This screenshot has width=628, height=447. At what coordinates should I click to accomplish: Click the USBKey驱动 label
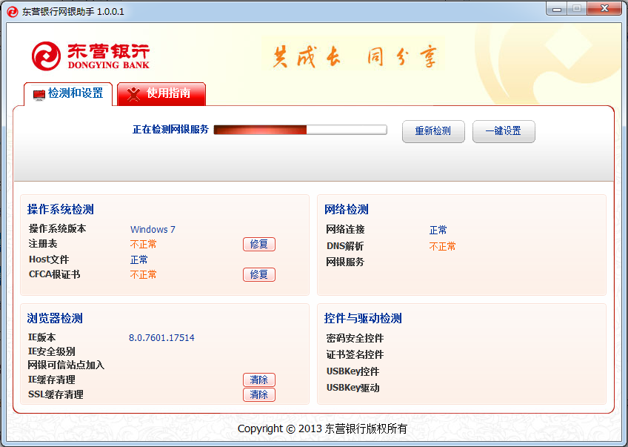coord(353,388)
